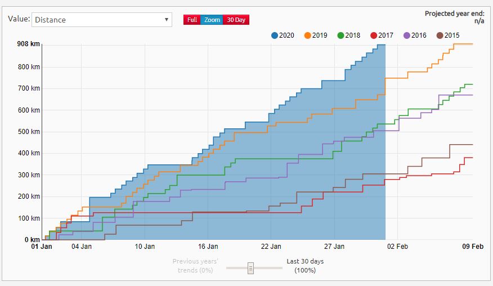
Task: Click the Projected year end label
Action: pos(454,14)
